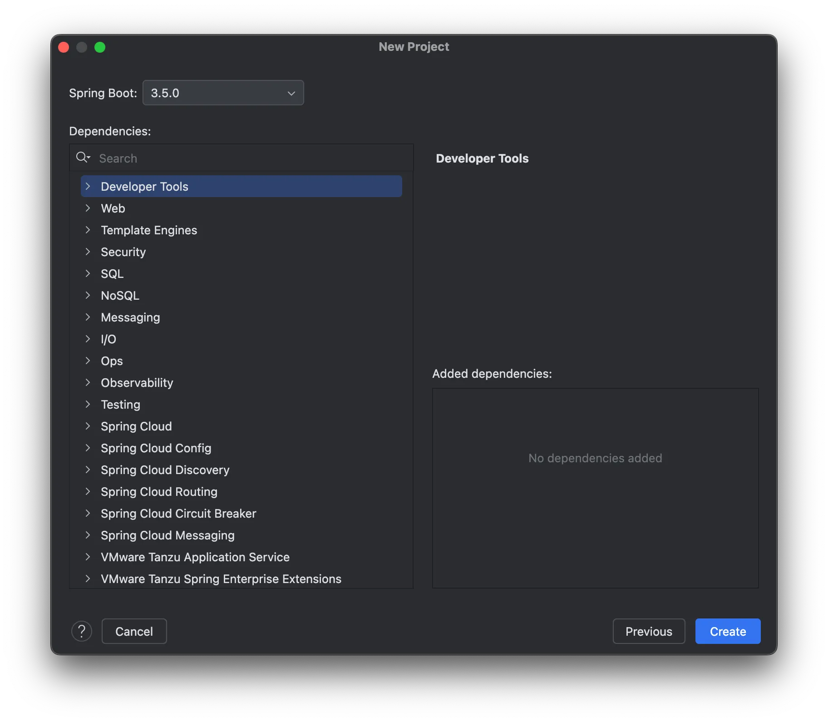Expand the Spring Cloud Config chevron

(x=88, y=448)
